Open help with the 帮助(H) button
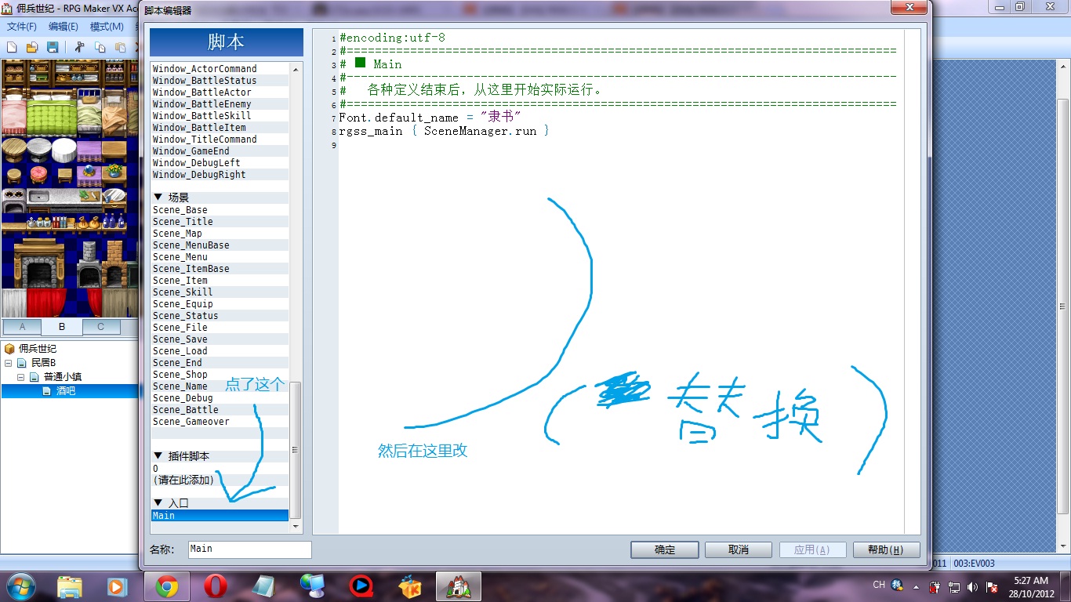 click(x=886, y=549)
